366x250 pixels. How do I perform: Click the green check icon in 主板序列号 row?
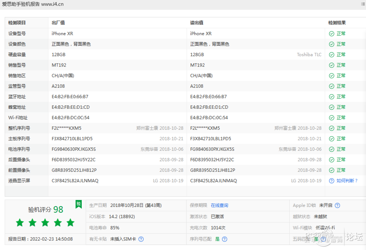click(x=331, y=139)
